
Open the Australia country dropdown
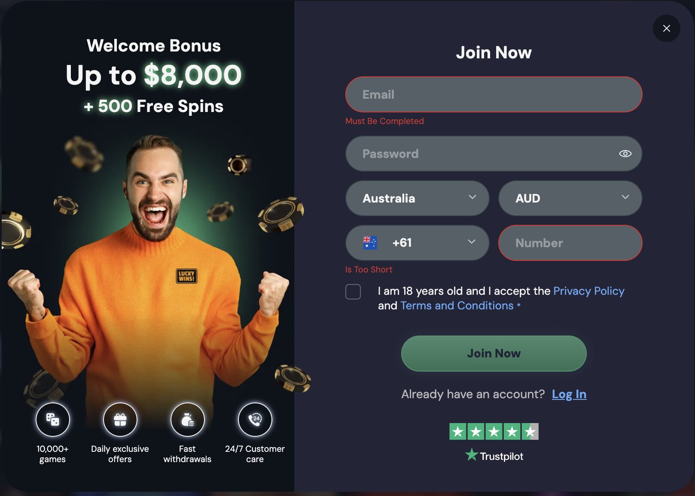pos(417,198)
